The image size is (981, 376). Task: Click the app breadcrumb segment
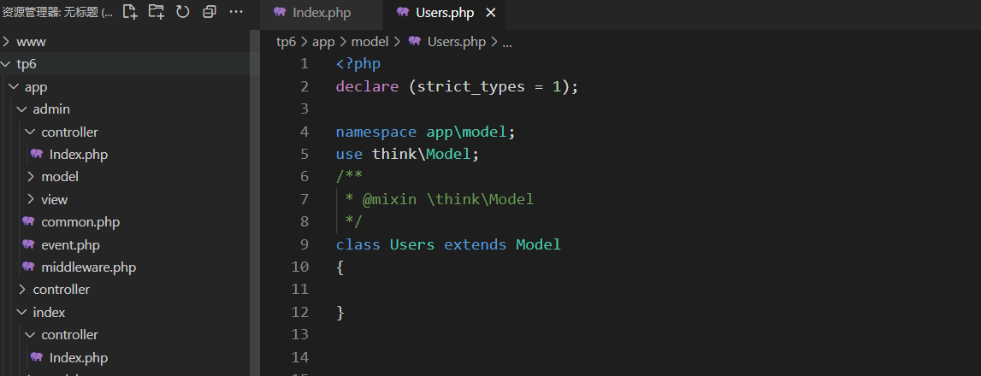point(323,42)
